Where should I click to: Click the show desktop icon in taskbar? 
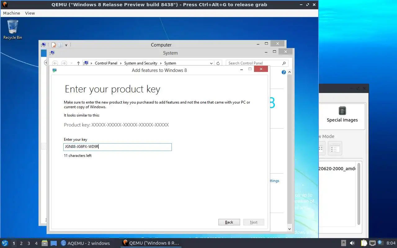[54, 243]
